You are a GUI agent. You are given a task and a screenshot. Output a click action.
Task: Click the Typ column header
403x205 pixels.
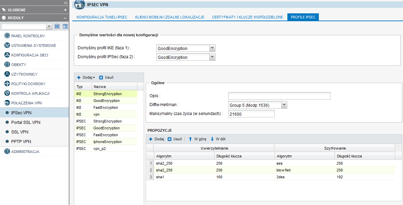(x=83, y=87)
